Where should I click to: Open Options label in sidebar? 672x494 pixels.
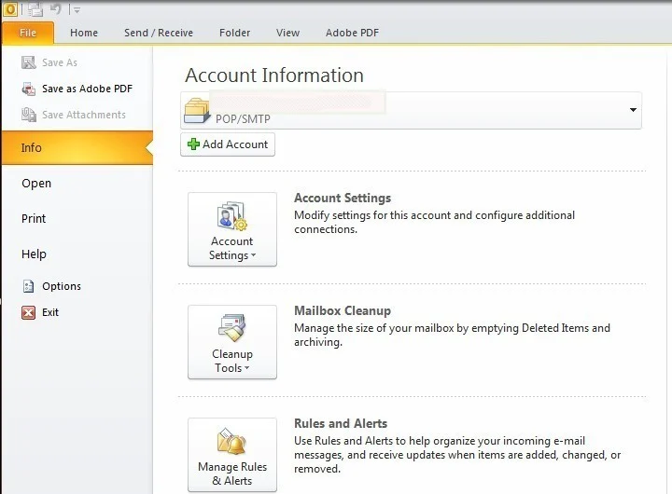point(62,286)
